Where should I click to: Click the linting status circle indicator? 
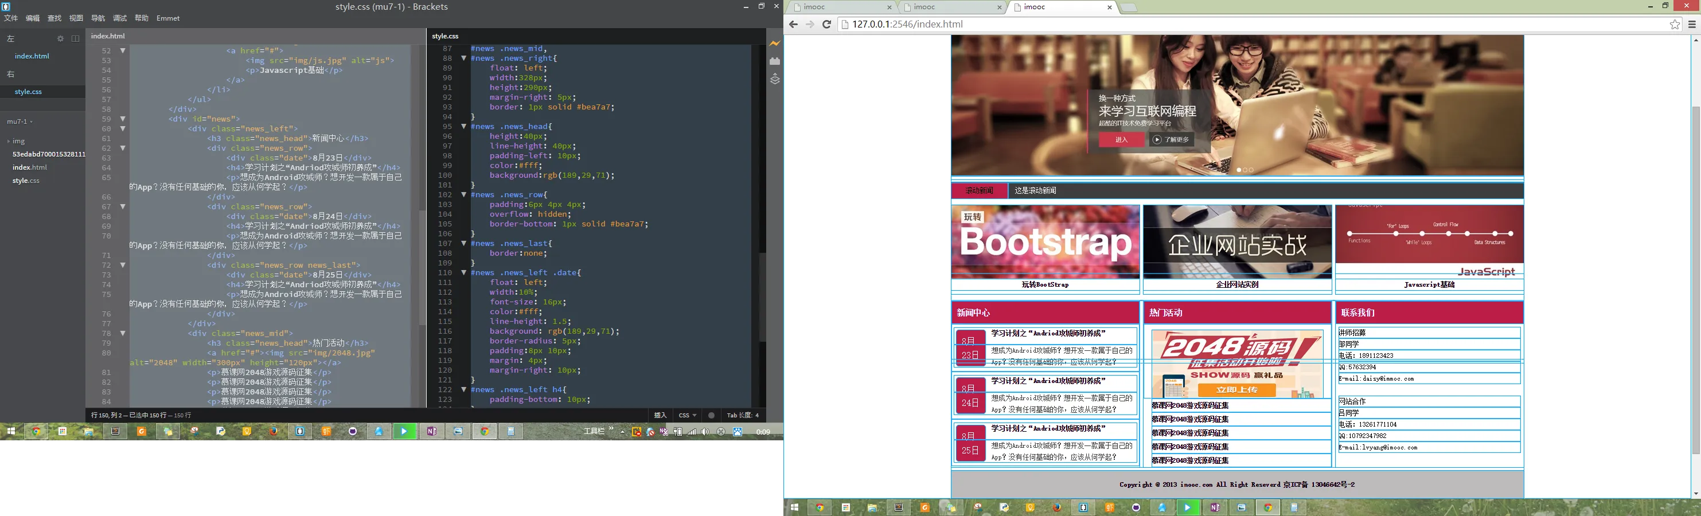(711, 415)
